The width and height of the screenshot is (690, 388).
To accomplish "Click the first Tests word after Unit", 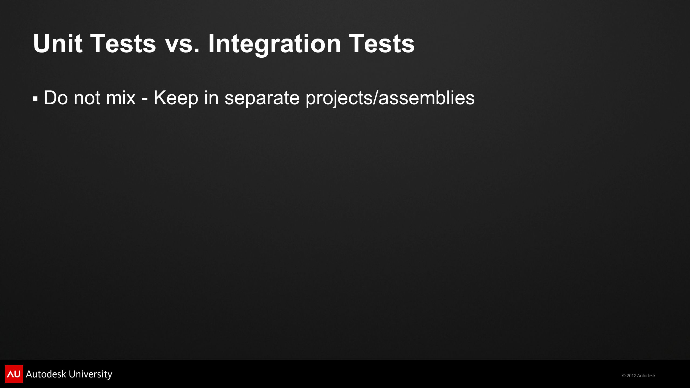I will tap(123, 43).
